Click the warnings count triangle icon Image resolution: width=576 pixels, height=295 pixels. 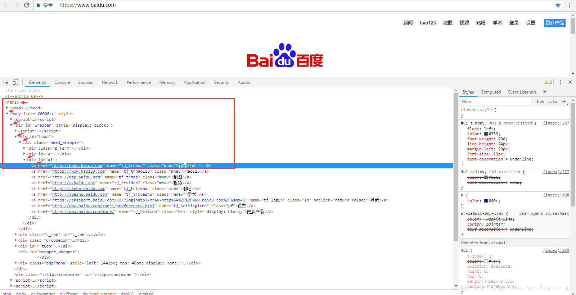tap(546, 82)
